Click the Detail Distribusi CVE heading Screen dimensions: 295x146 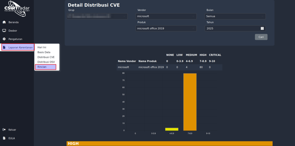click(x=94, y=5)
